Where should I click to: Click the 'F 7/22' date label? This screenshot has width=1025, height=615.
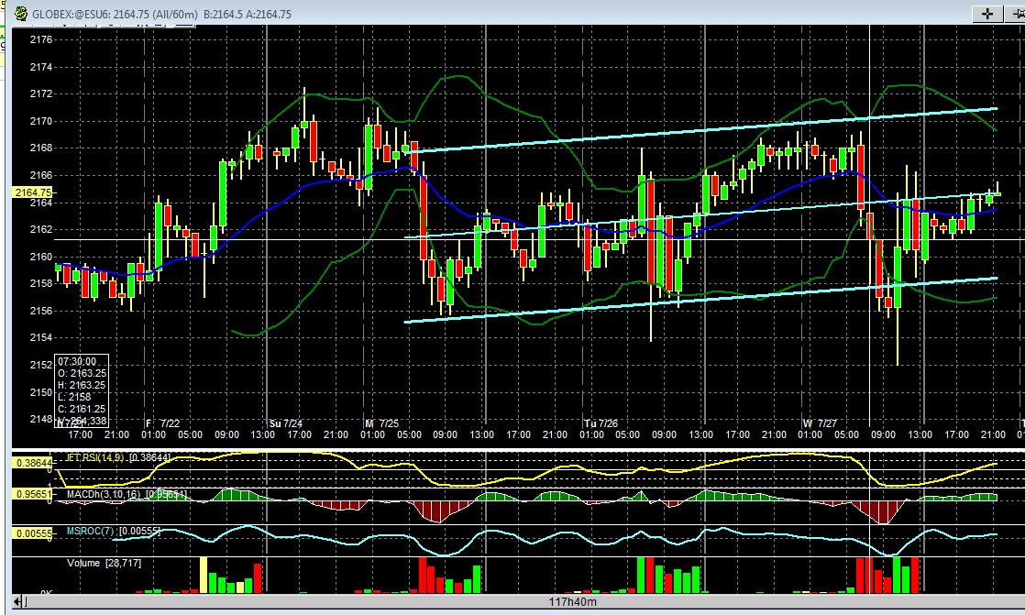coord(163,423)
